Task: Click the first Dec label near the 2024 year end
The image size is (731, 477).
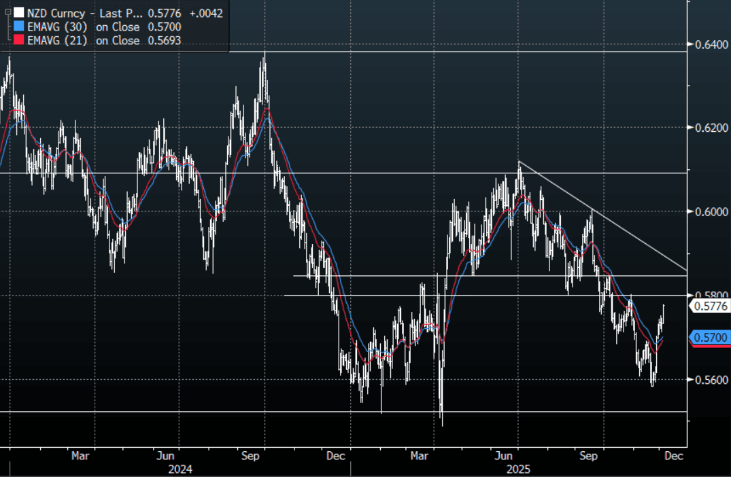Action: 336,455
